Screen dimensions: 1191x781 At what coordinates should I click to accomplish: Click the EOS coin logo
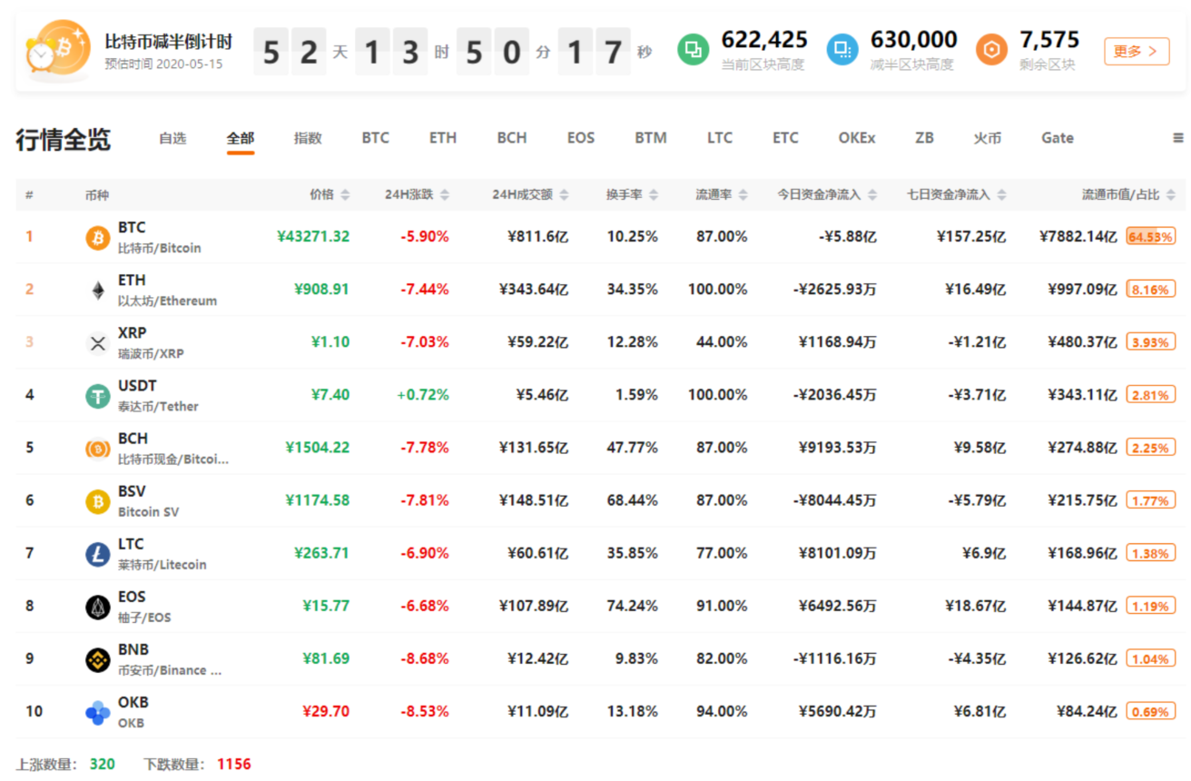[x=97, y=607]
